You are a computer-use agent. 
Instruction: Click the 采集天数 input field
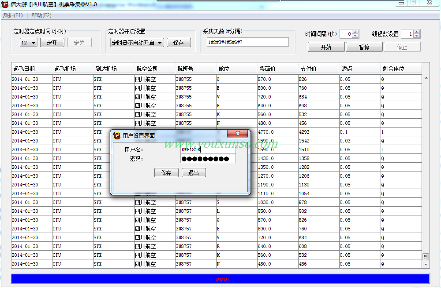tap(247, 42)
